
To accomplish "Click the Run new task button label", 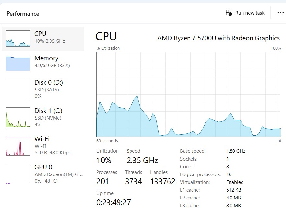I will coord(250,13).
